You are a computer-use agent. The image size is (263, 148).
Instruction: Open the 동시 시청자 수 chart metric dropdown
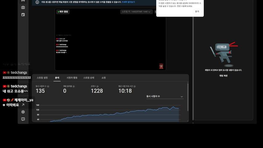click(165, 97)
